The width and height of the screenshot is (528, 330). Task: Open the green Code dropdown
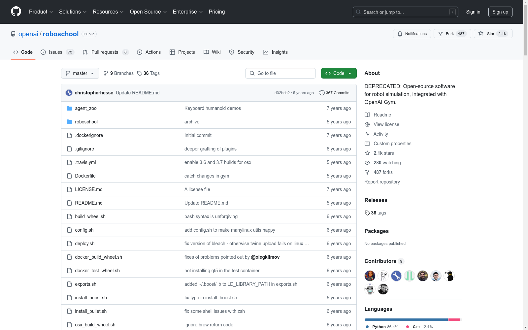(339, 73)
